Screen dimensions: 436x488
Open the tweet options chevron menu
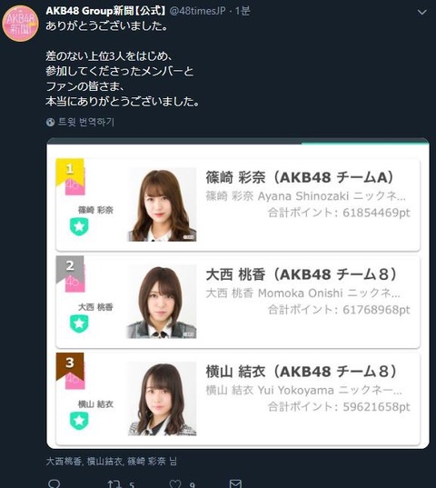[421, 12]
